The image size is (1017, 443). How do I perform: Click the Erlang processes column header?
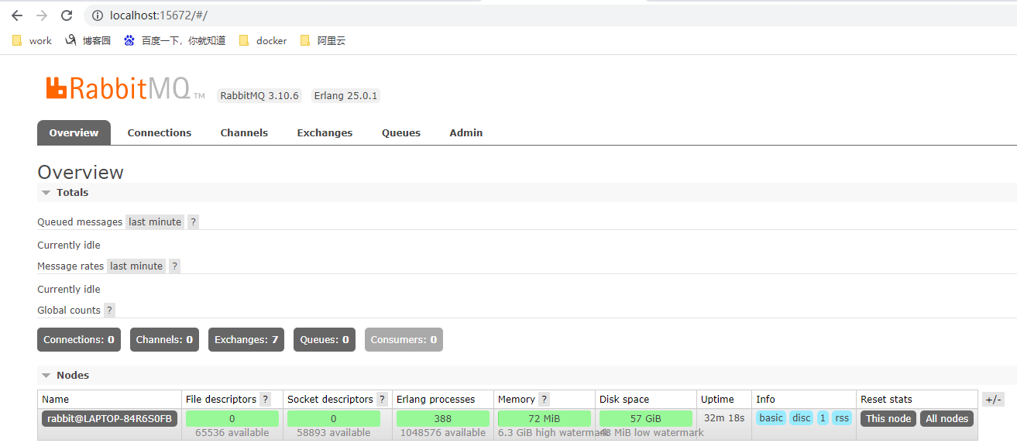click(x=436, y=400)
